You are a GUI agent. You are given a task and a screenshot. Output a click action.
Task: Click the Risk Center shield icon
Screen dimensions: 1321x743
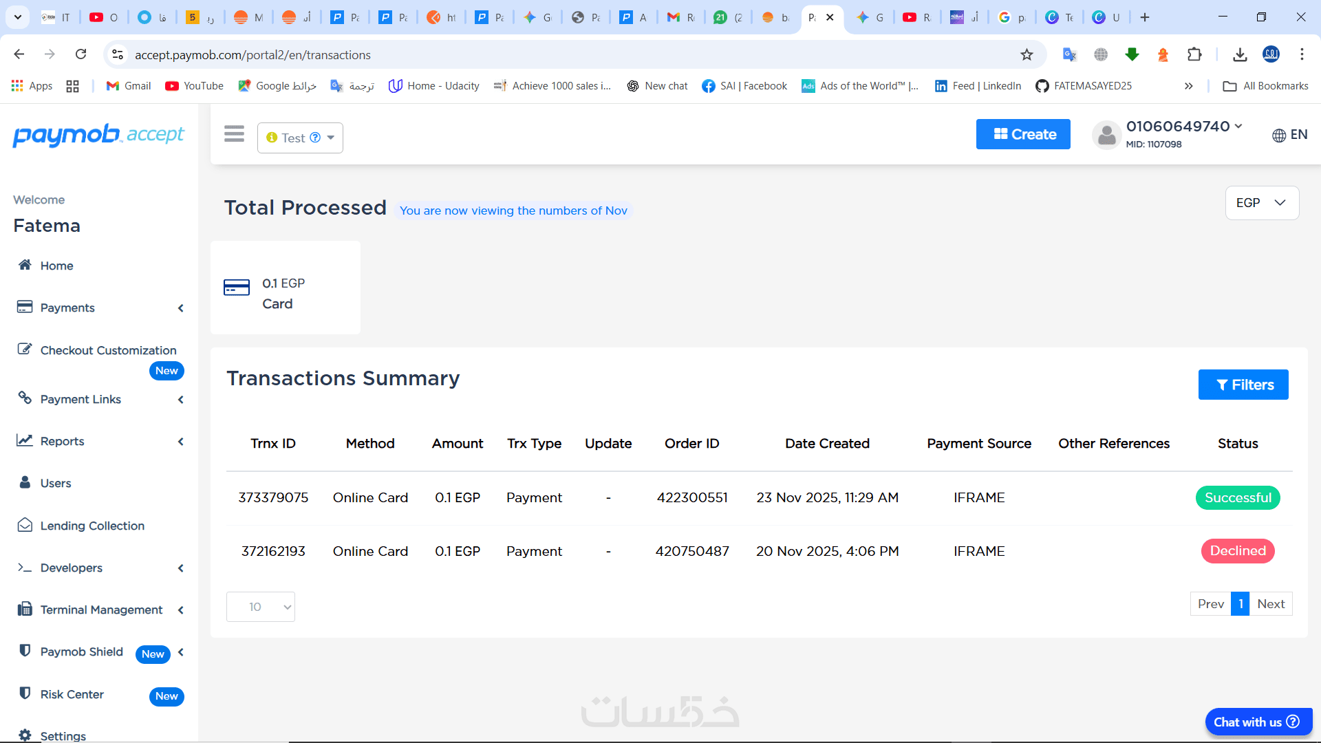click(25, 693)
